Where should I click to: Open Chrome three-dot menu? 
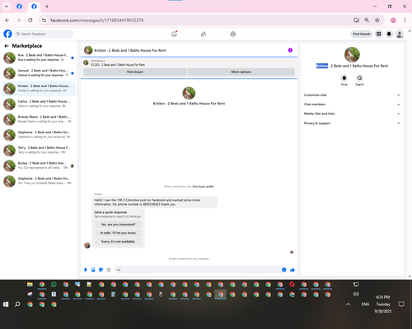click(405, 20)
